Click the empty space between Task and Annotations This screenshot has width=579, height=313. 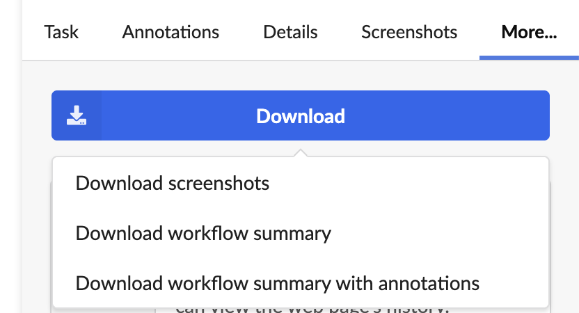click(x=100, y=32)
